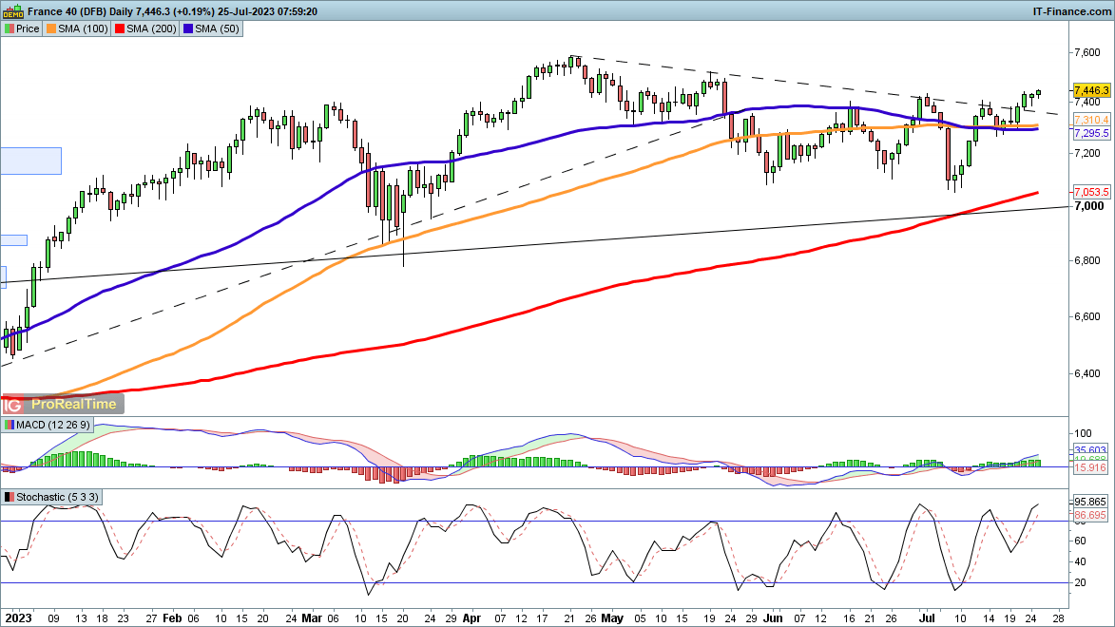Image resolution: width=1115 pixels, height=627 pixels.
Task: Click the Stochastic indicator icon swatch
Action: (x=10, y=497)
